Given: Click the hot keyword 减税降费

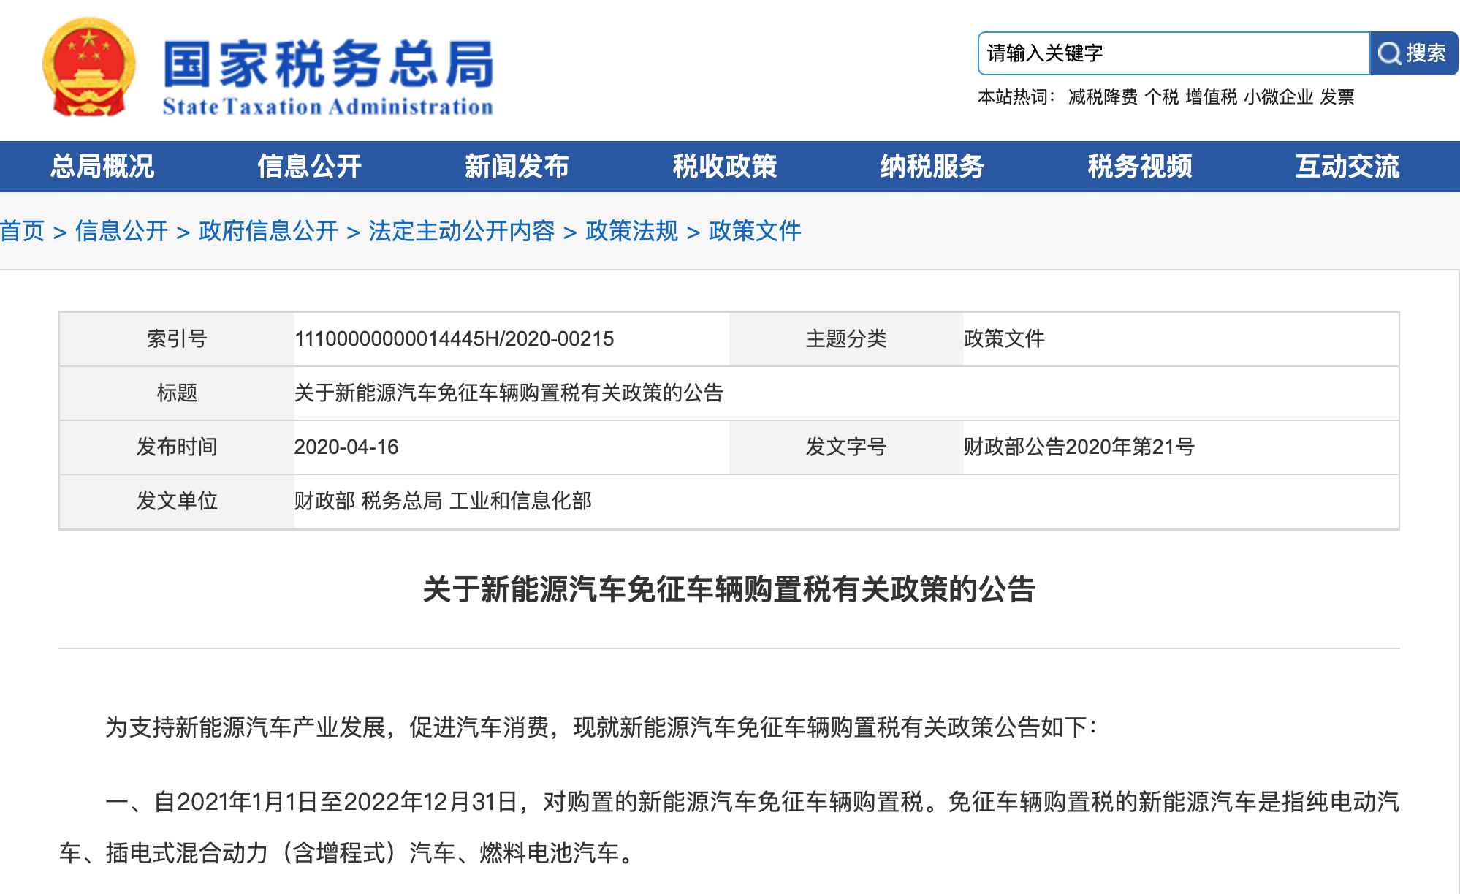Looking at the screenshot, I should 1103,97.
